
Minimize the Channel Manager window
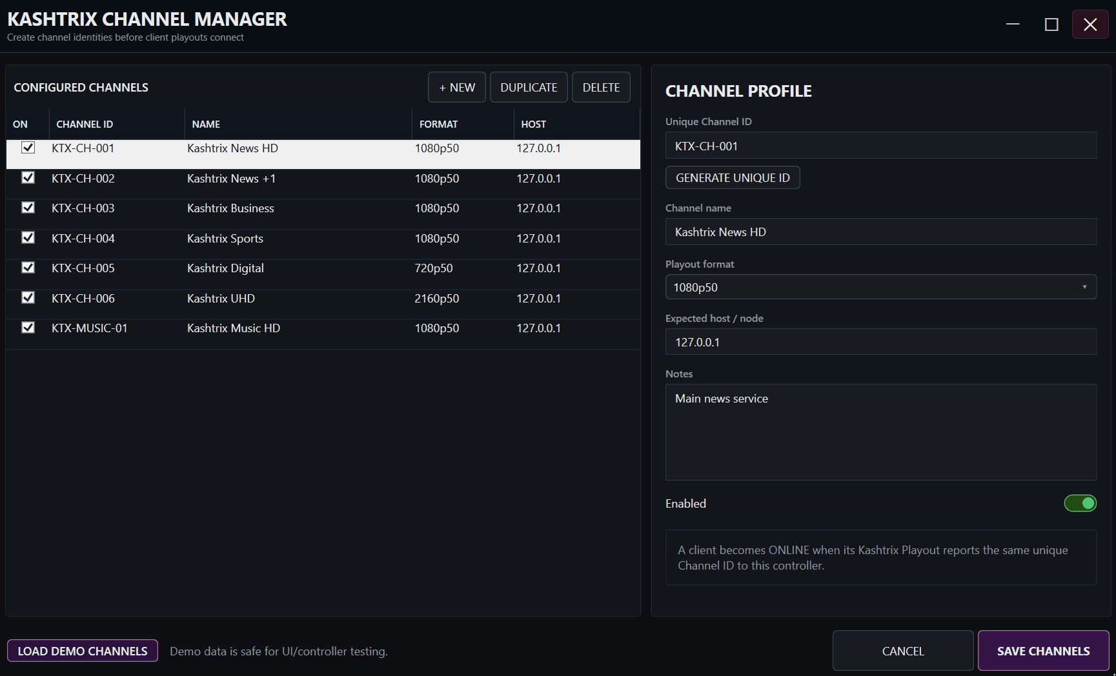pos(1013,25)
